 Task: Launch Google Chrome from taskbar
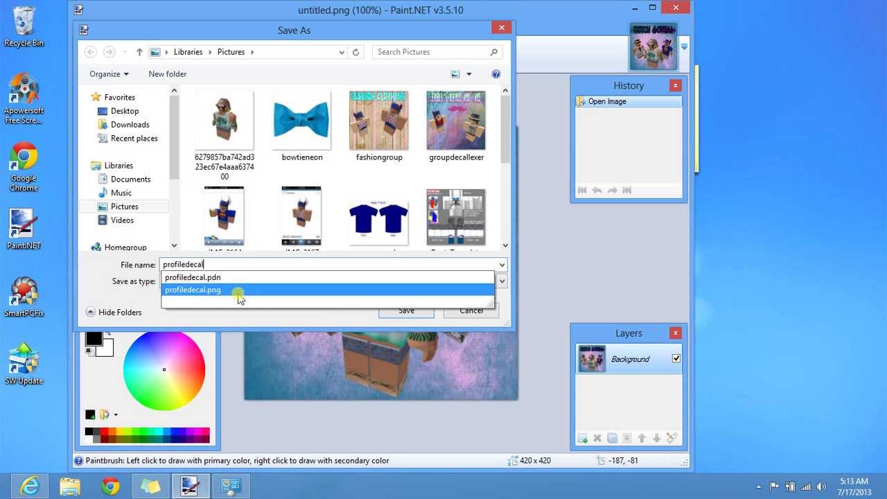point(110,486)
